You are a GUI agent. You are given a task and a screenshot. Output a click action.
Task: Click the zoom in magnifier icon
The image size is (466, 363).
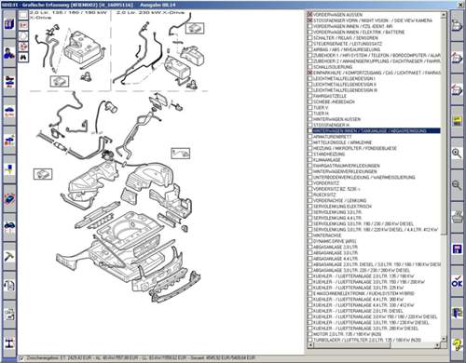(x=457, y=154)
